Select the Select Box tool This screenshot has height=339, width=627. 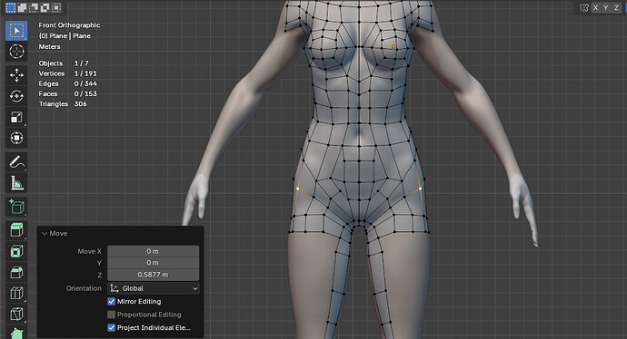pos(16,31)
